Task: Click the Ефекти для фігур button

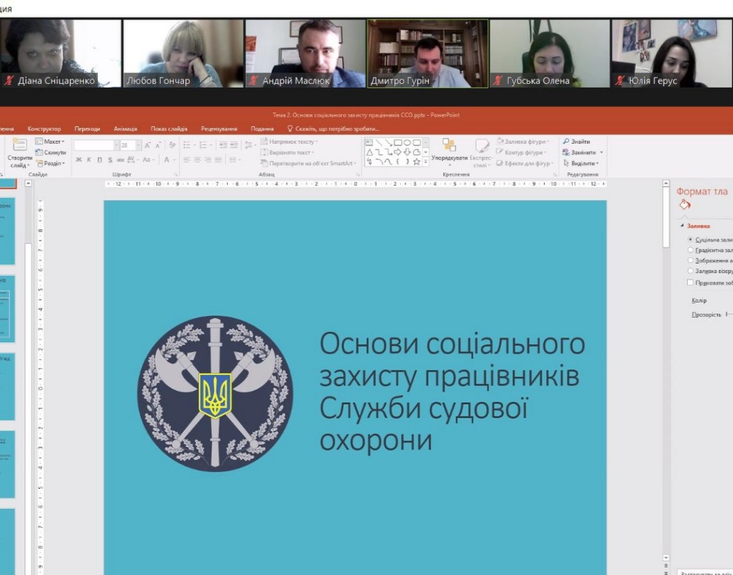Action: pos(525,163)
